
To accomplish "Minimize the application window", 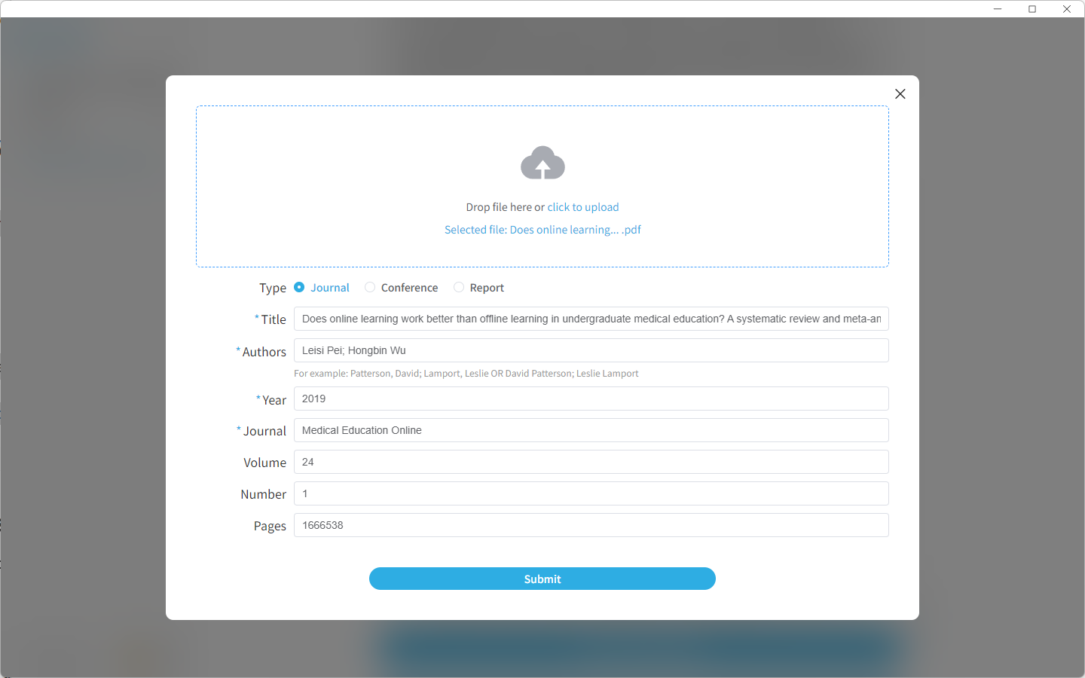I will point(998,8).
